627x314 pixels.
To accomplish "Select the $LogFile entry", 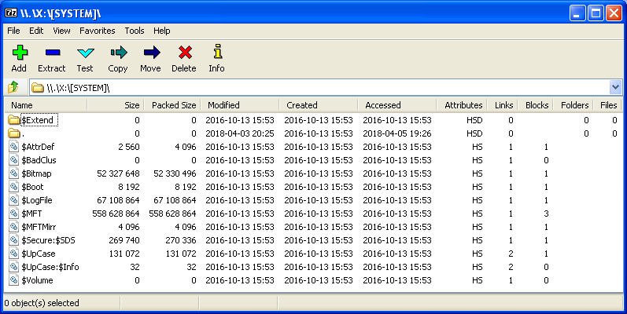I will pyautogui.click(x=38, y=200).
